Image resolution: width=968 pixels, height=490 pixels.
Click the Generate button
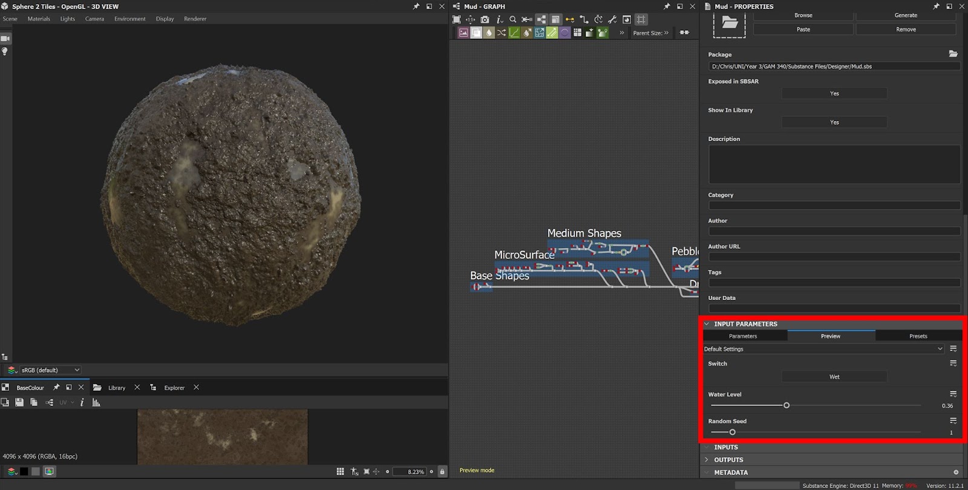(x=906, y=15)
